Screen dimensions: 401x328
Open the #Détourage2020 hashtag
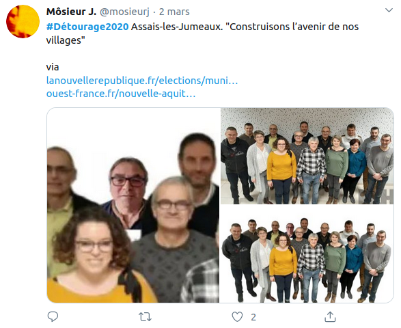[87, 27]
